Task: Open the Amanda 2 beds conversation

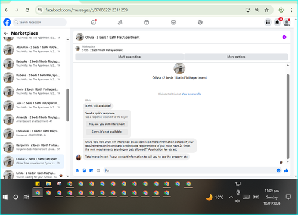Action: [33, 119]
